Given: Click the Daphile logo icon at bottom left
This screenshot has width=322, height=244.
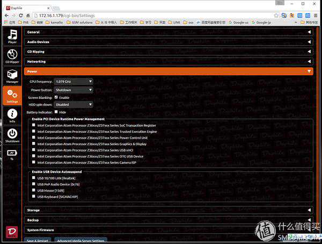Looking at the screenshot, I should [x=12, y=231].
